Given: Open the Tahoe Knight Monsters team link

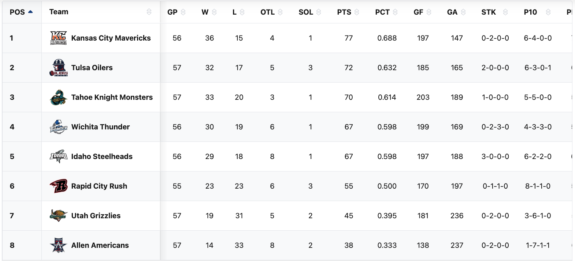Looking at the screenshot, I should 112,97.
